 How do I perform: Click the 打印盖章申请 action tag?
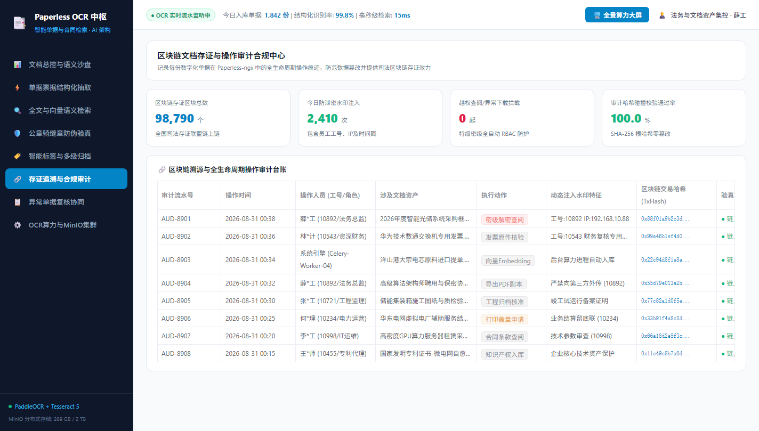click(504, 319)
